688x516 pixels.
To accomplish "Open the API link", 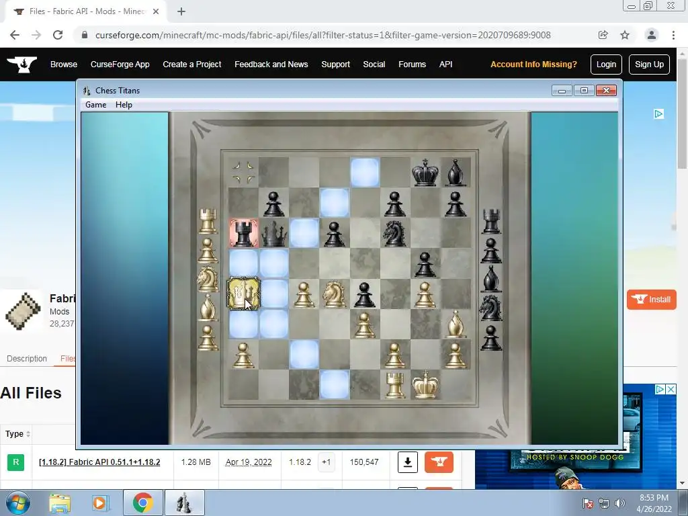I will pyautogui.click(x=446, y=64).
